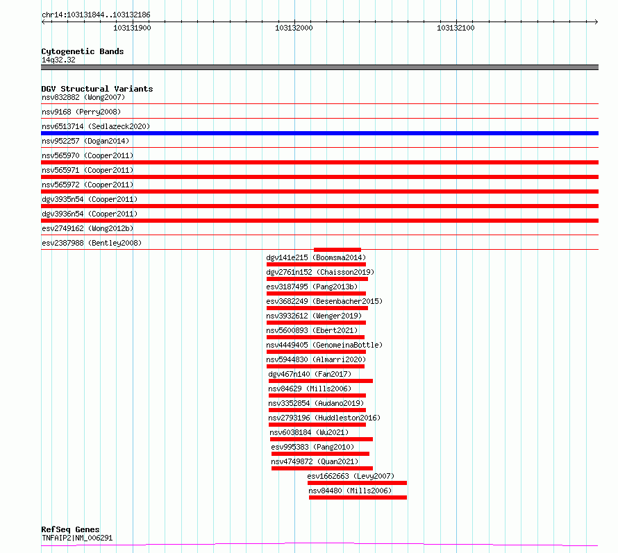Click the nsv565971 (Cooper2011) label
Viewport: 618px width, 553px height.
coord(87,170)
